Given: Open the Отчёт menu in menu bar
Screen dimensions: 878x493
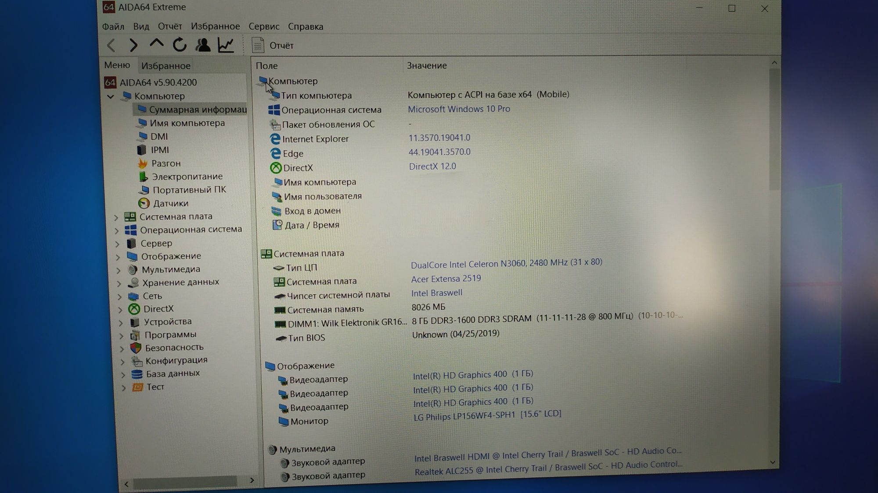Looking at the screenshot, I should coord(170,27).
